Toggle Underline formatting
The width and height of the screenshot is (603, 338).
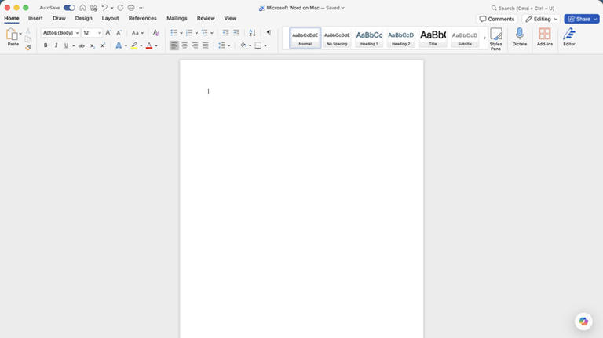[66, 45]
